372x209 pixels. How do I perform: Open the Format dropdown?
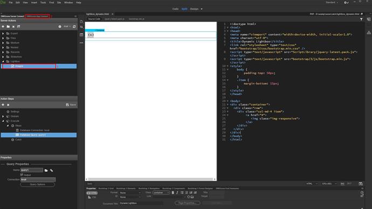130,193
